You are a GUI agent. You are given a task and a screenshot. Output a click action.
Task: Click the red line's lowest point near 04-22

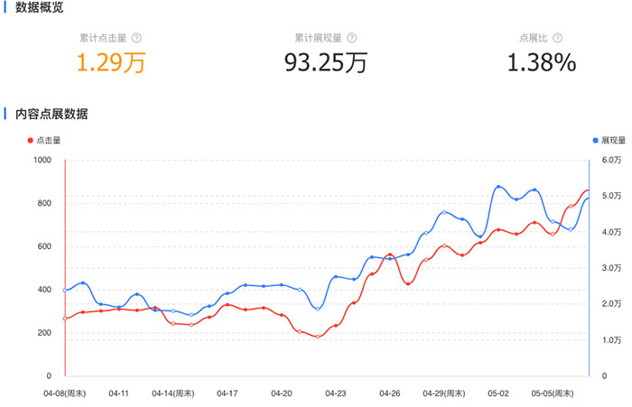point(318,337)
